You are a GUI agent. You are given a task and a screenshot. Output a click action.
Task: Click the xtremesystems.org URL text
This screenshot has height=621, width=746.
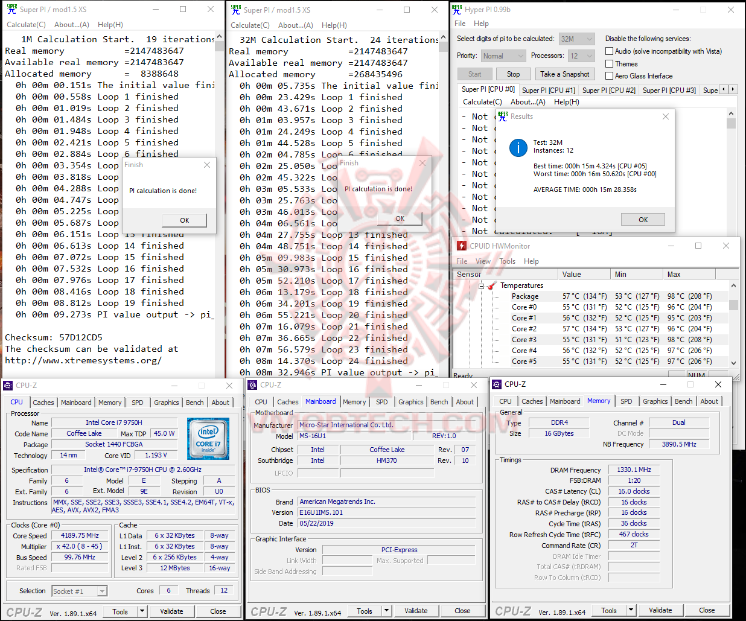point(83,360)
